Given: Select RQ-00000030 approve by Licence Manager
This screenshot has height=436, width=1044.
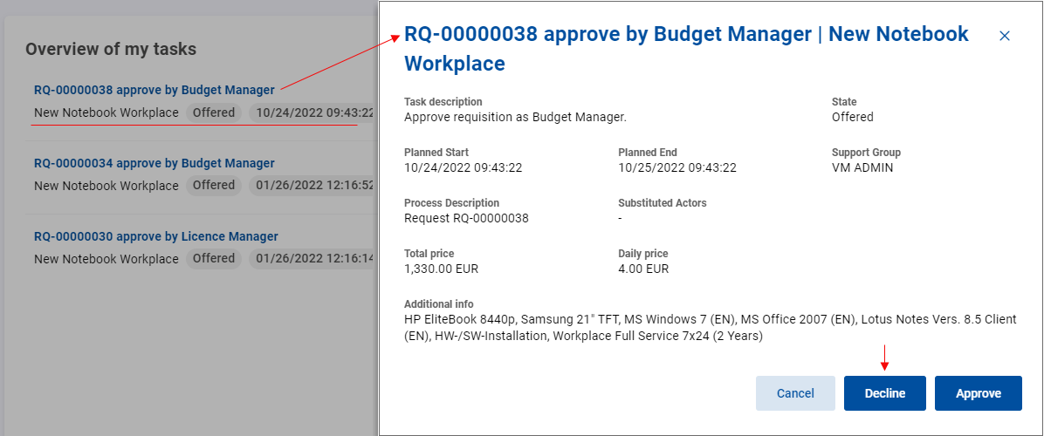Looking at the screenshot, I should pos(155,236).
